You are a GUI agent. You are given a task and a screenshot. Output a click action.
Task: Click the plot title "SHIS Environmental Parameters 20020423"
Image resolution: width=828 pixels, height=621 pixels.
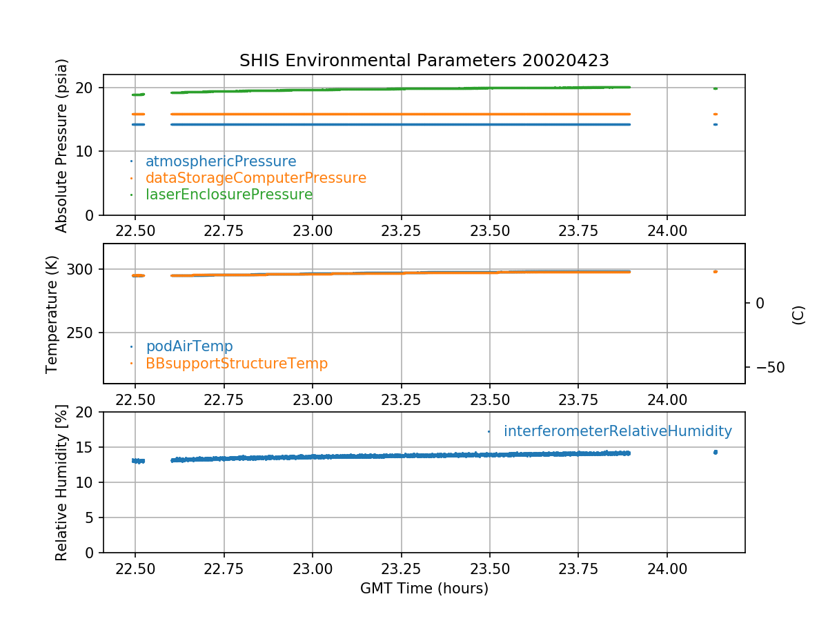[x=424, y=61]
